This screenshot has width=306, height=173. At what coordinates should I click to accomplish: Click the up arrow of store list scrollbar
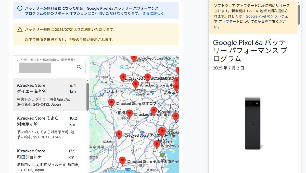[87, 80]
